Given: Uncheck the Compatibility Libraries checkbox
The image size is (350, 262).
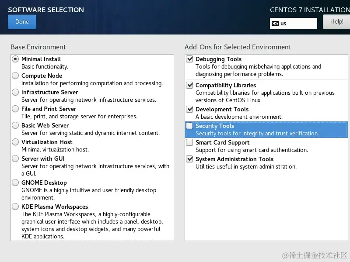Looking at the screenshot, I should point(189,85).
